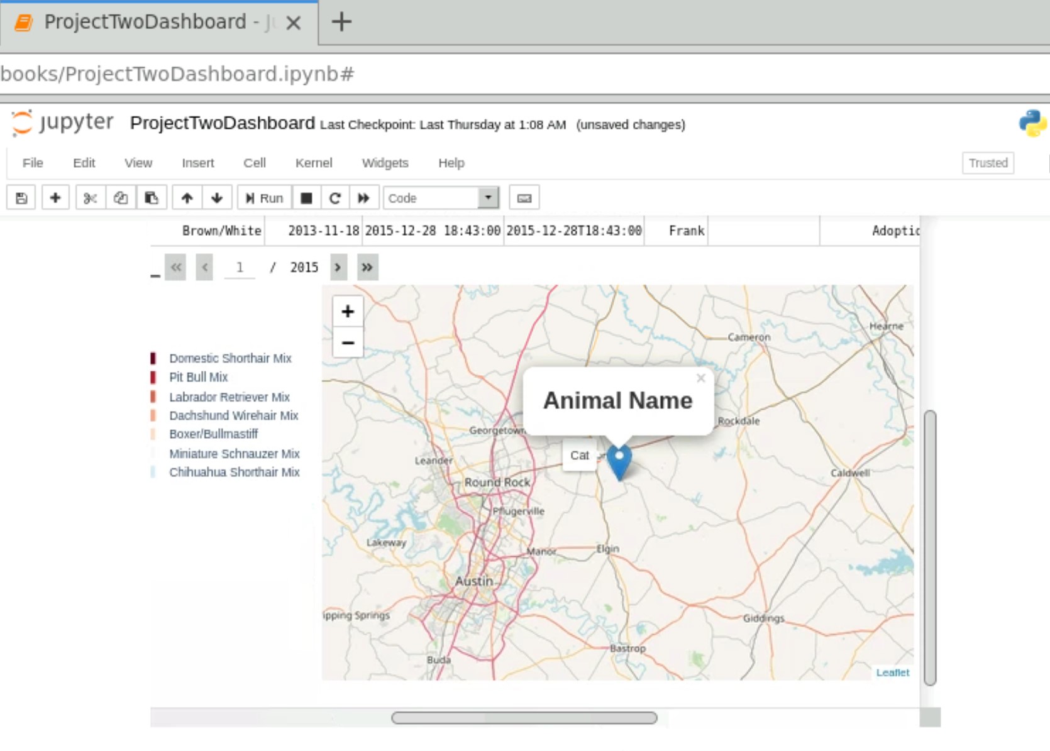Image resolution: width=1050 pixels, height=751 pixels.
Task: Open the Widgets menu
Action: pyautogui.click(x=385, y=163)
